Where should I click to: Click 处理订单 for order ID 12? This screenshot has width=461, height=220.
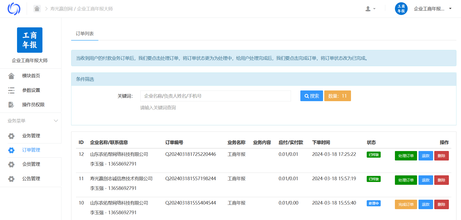(x=406, y=156)
